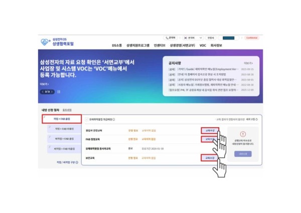Click the phone contact button in the header

[171, 38]
